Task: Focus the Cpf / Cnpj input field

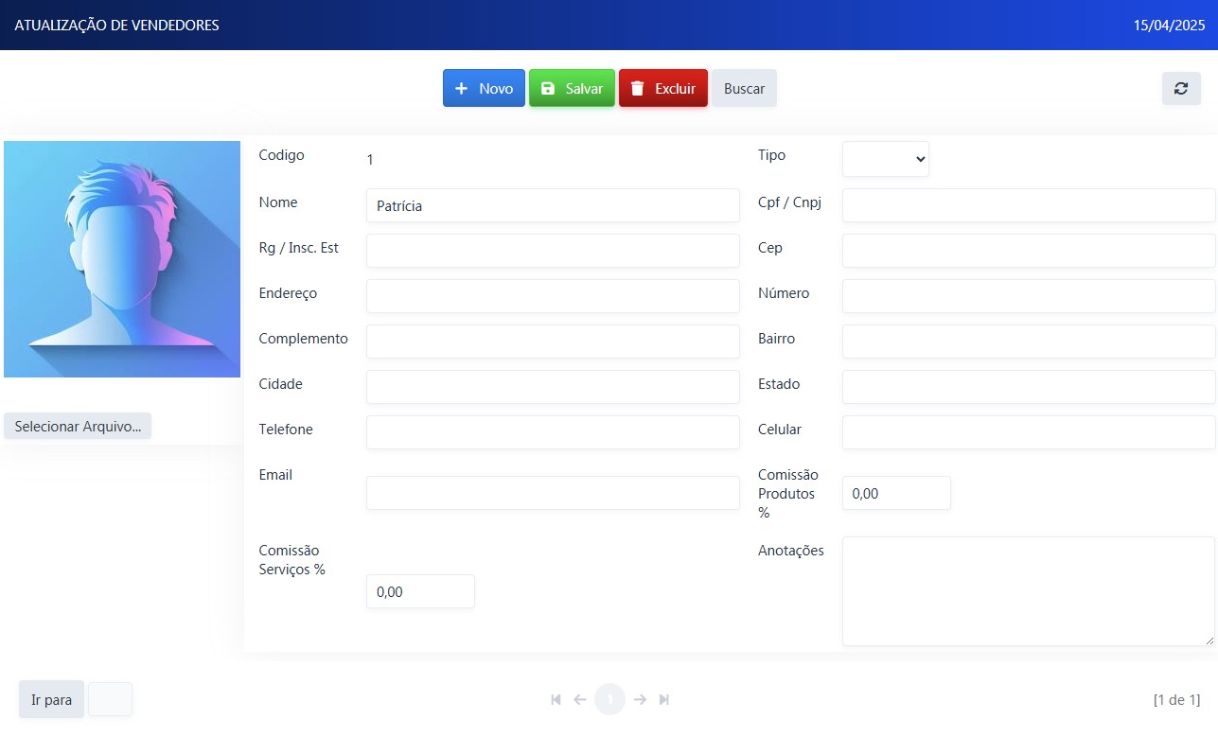Action: (1029, 205)
